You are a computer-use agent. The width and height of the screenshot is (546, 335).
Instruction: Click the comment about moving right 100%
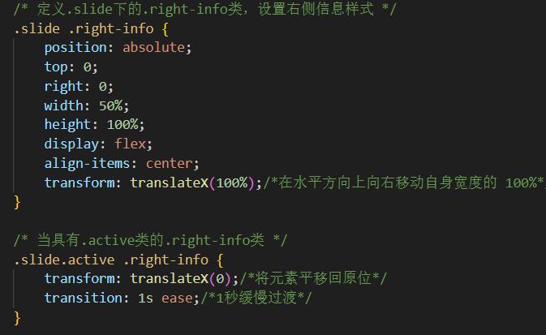tap(404, 183)
